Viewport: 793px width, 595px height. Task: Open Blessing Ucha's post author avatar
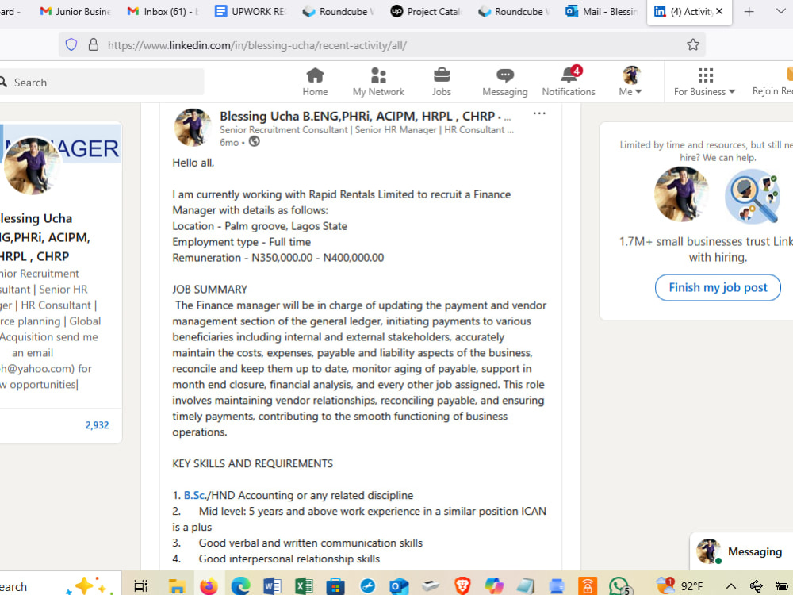(x=193, y=128)
